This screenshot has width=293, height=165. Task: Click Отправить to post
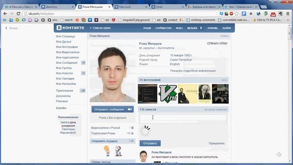click(x=150, y=143)
